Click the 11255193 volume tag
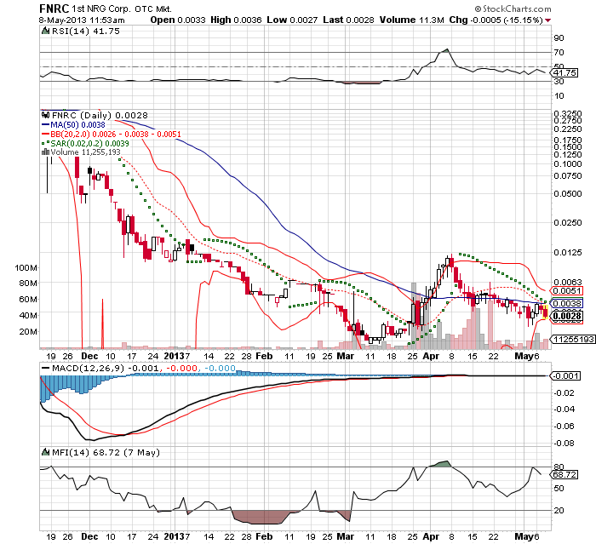Screen dimensions: 596x544 tap(573, 339)
